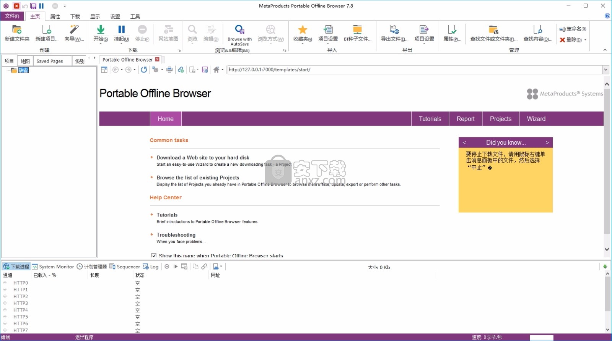Launch the 向导 wizard wand icon
The image size is (612, 341).
tap(74, 30)
